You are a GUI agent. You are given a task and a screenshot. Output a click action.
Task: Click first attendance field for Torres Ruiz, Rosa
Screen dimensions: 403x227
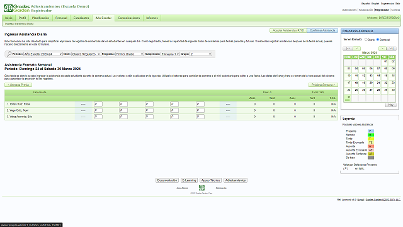click(98, 104)
